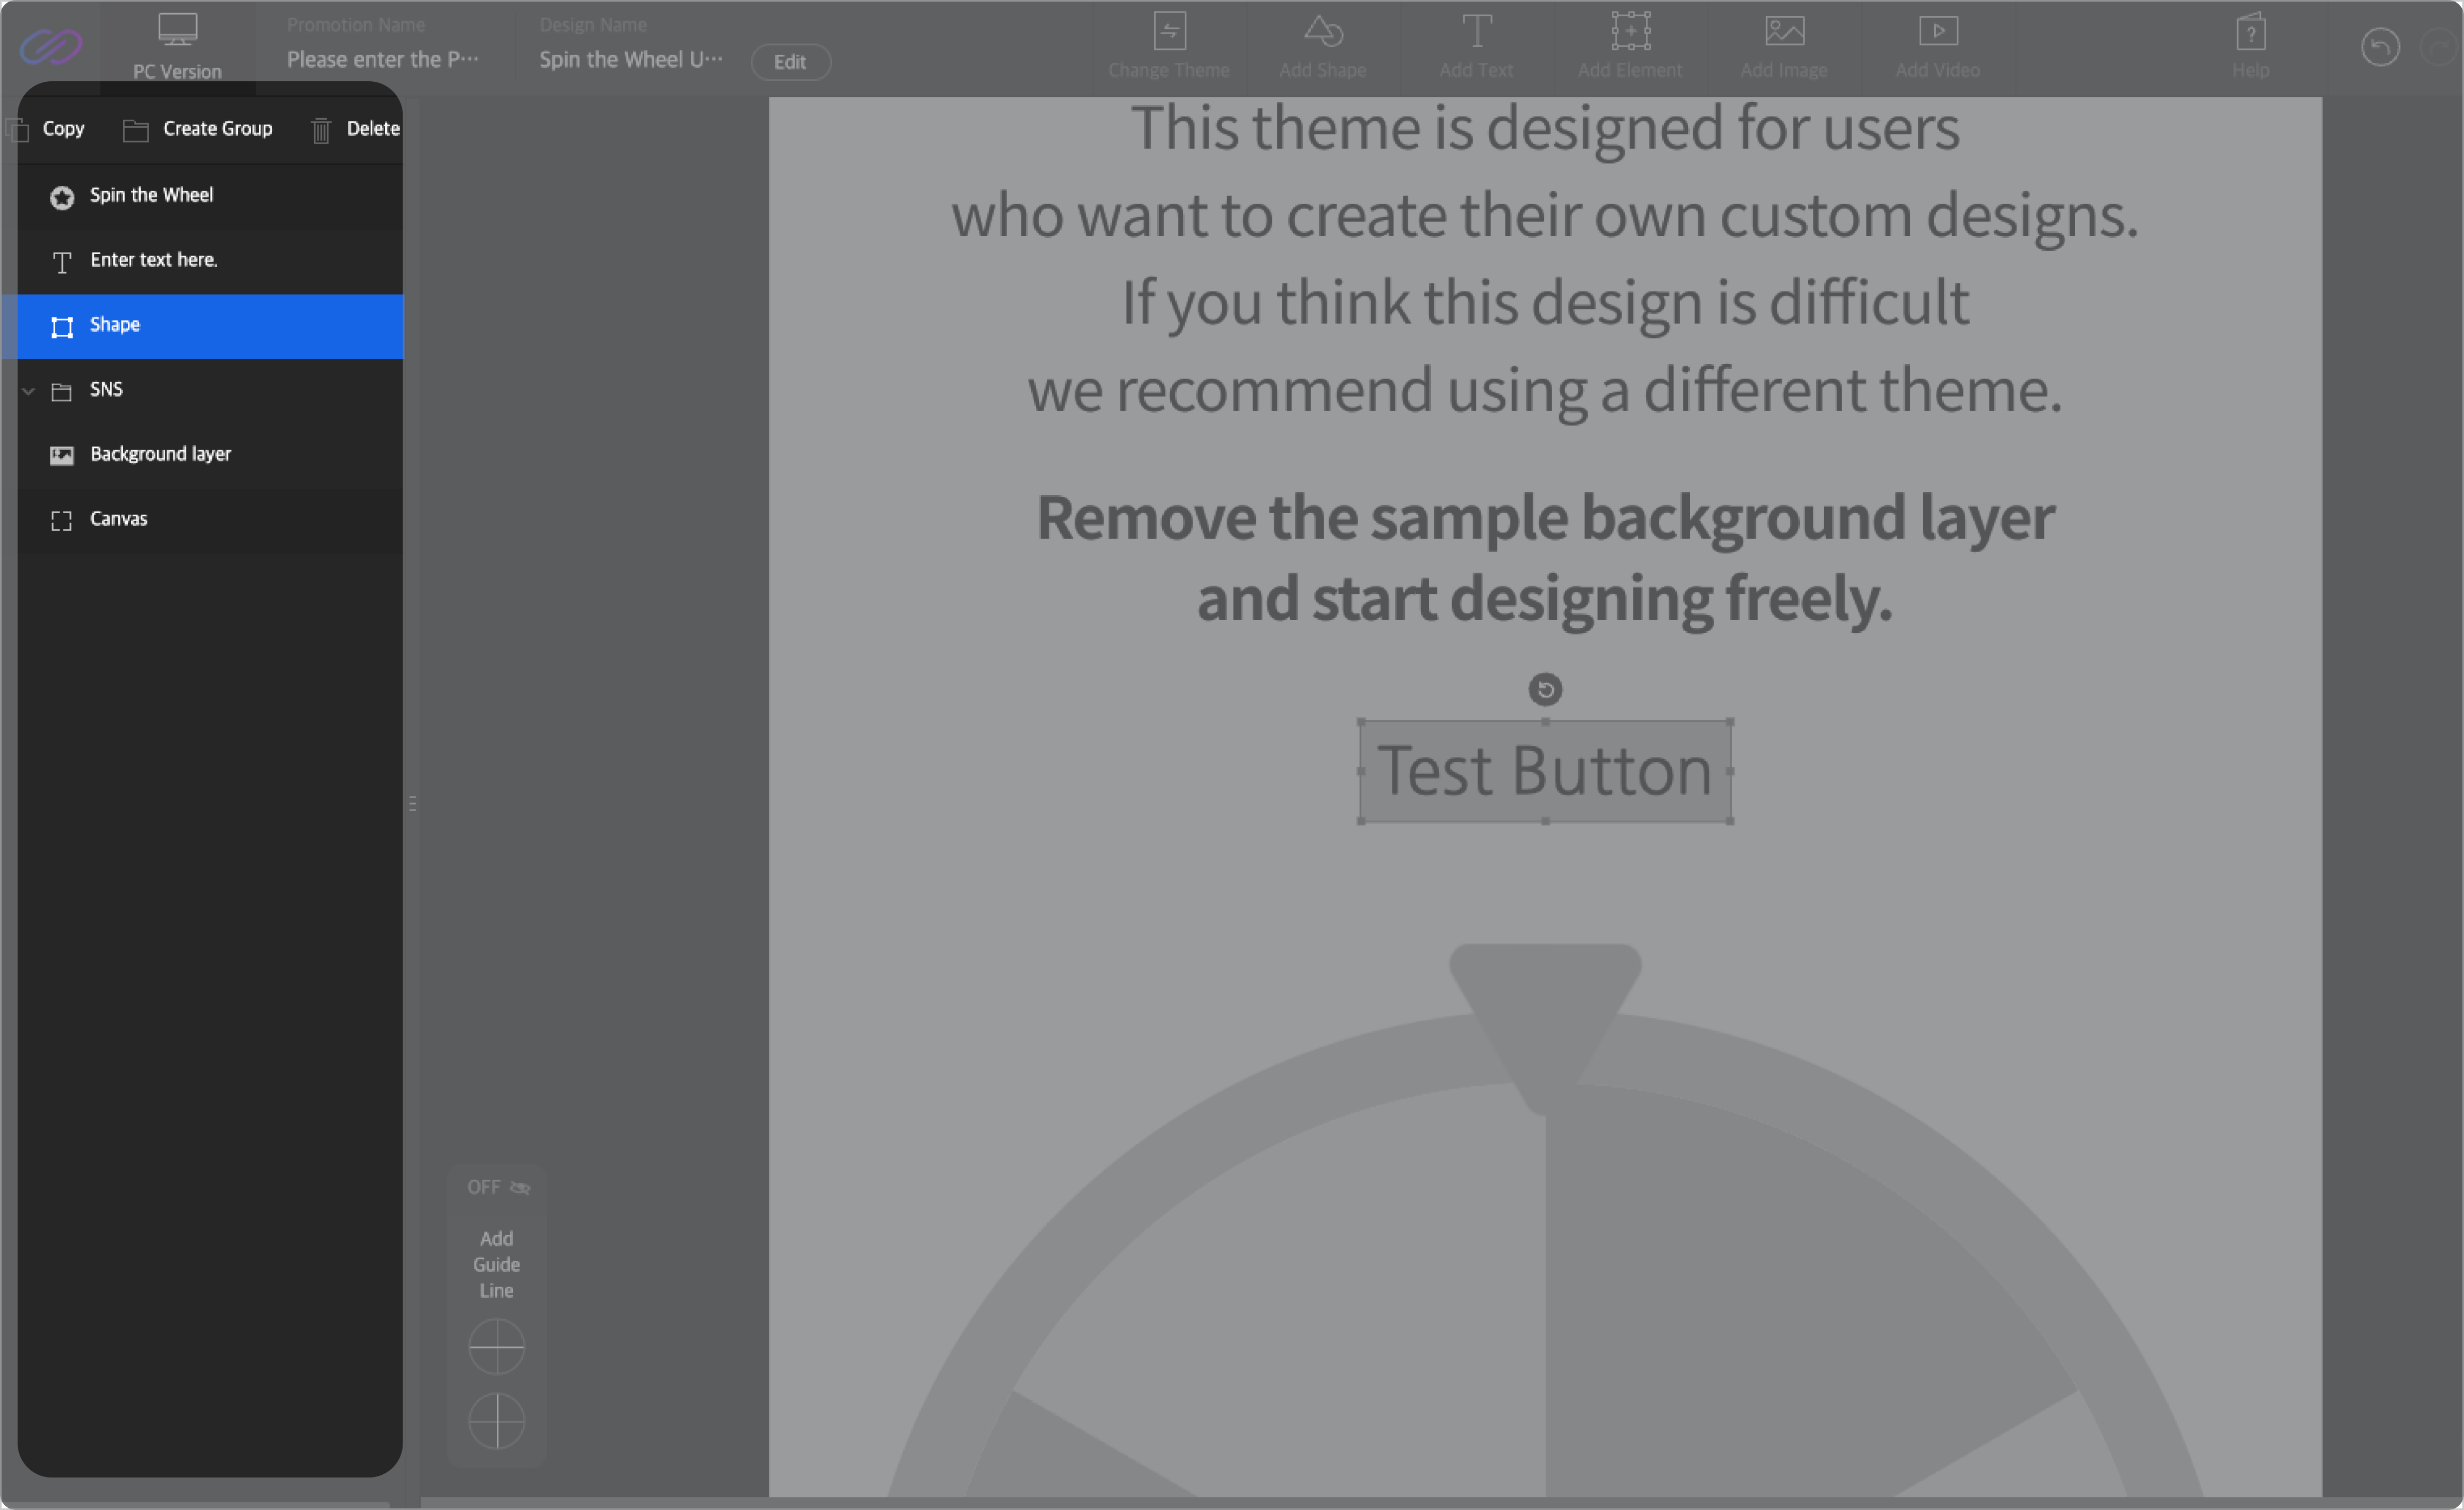Viewport: 2464px width, 1510px height.
Task: Click Delete in the layer panel
Action: point(356,129)
